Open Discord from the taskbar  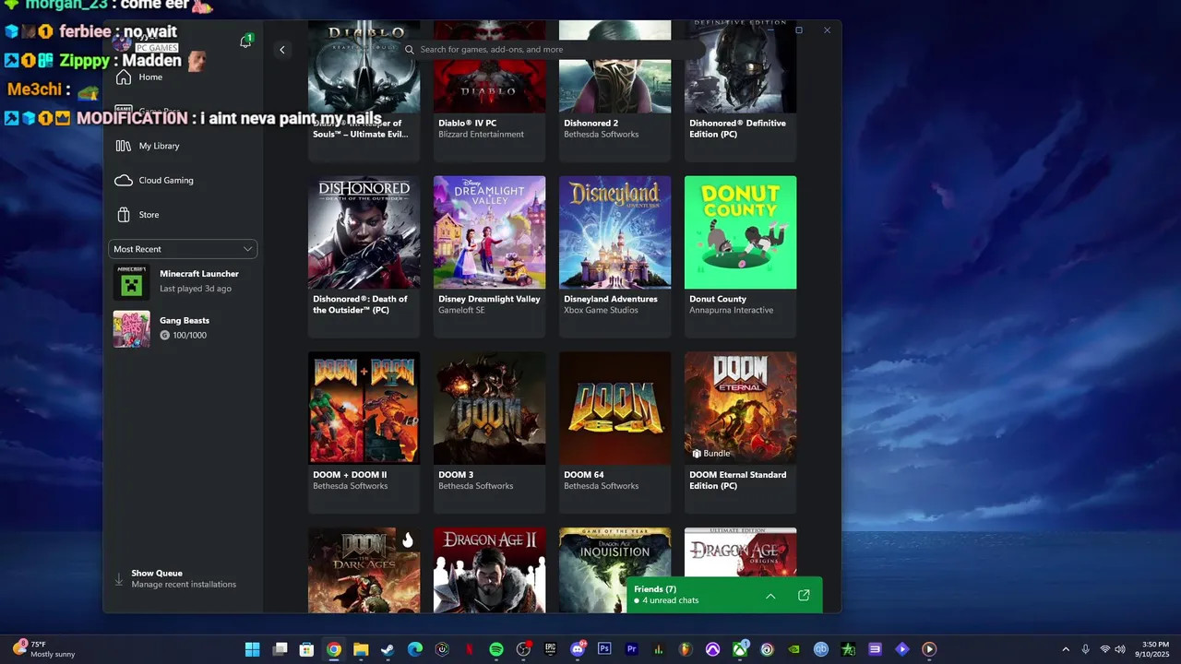(579, 649)
